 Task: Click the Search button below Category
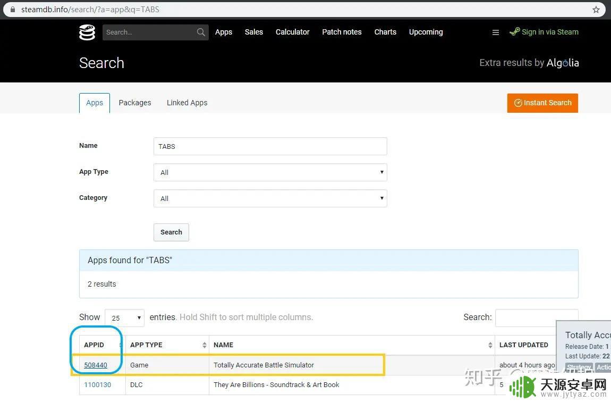tap(171, 232)
